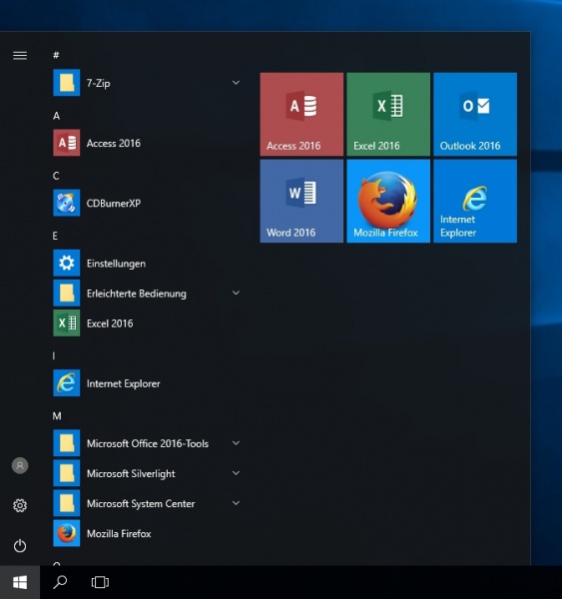Click the # section header
Image resolution: width=562 pixels, height=599 pixels.
click(x=56, y=55)
